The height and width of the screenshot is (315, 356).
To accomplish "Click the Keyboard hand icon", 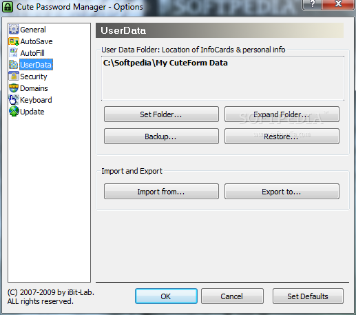I will [14, 100].
